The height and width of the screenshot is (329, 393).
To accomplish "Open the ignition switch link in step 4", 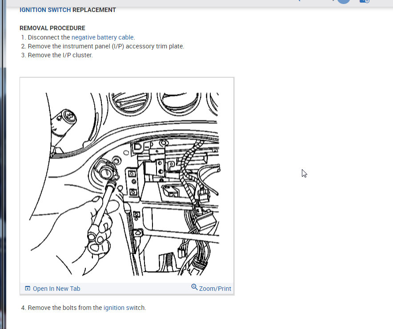I will [x=124, y=308].
